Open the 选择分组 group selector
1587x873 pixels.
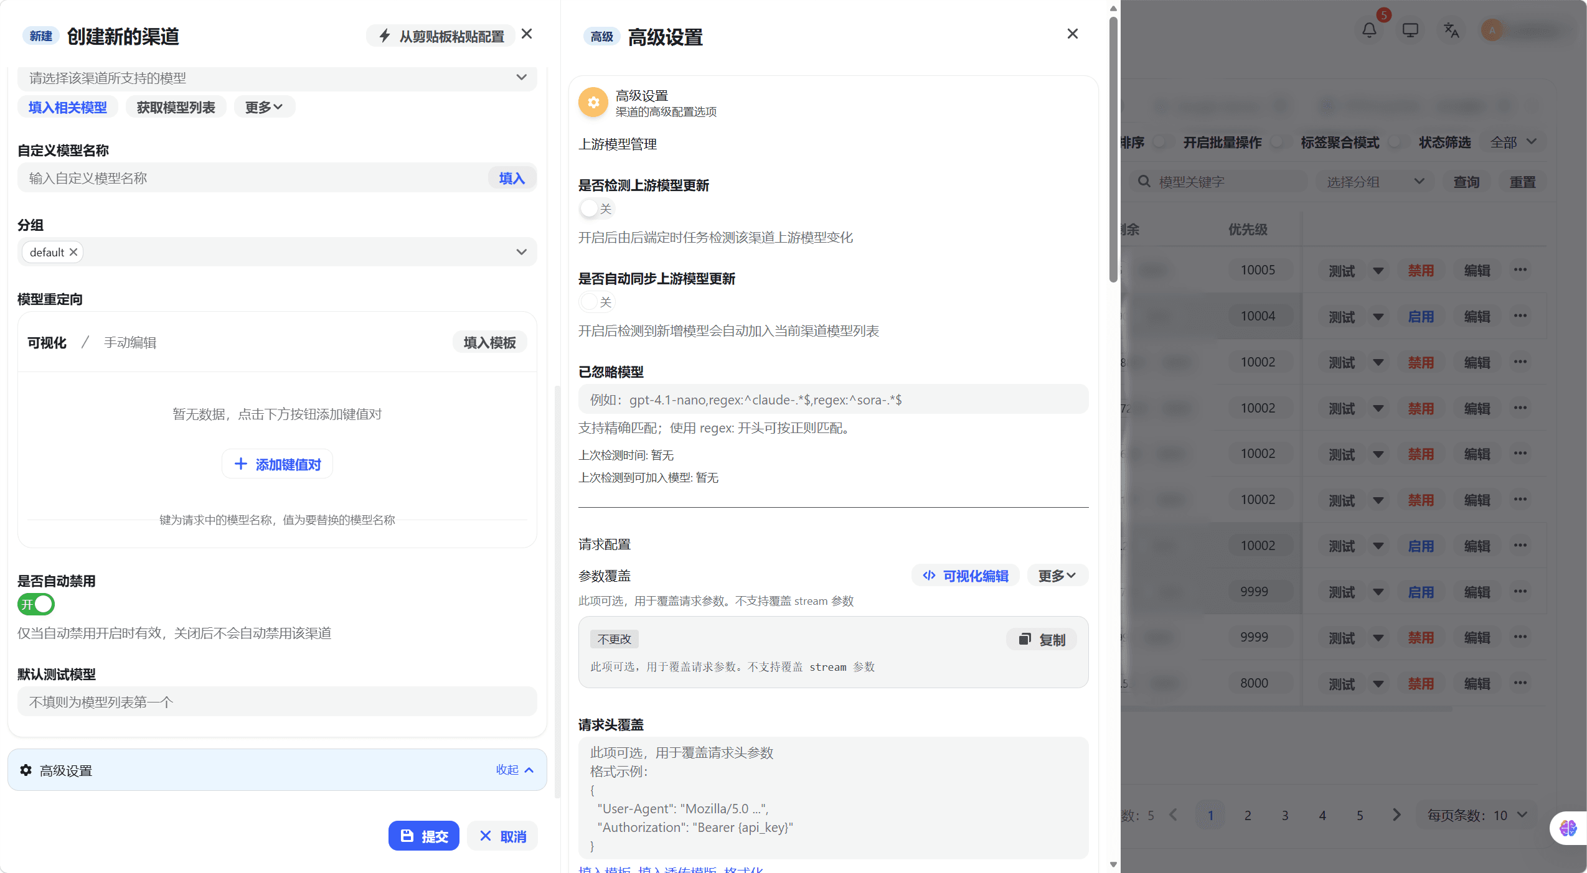click(1372, 181)
